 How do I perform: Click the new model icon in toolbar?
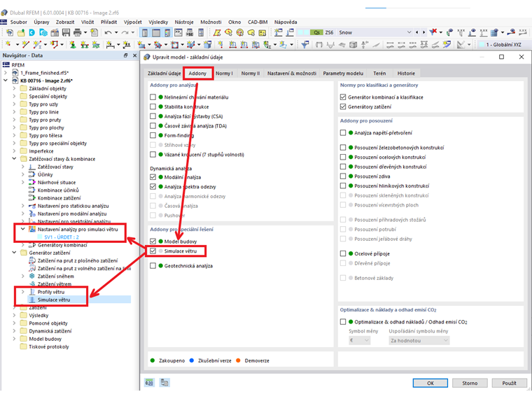click(x=10, y=33)
